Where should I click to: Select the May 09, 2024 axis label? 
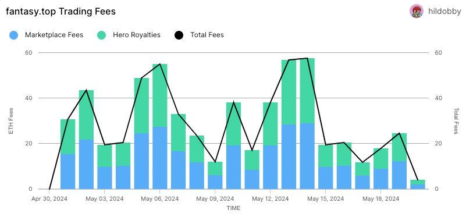[x=215, y=198]
